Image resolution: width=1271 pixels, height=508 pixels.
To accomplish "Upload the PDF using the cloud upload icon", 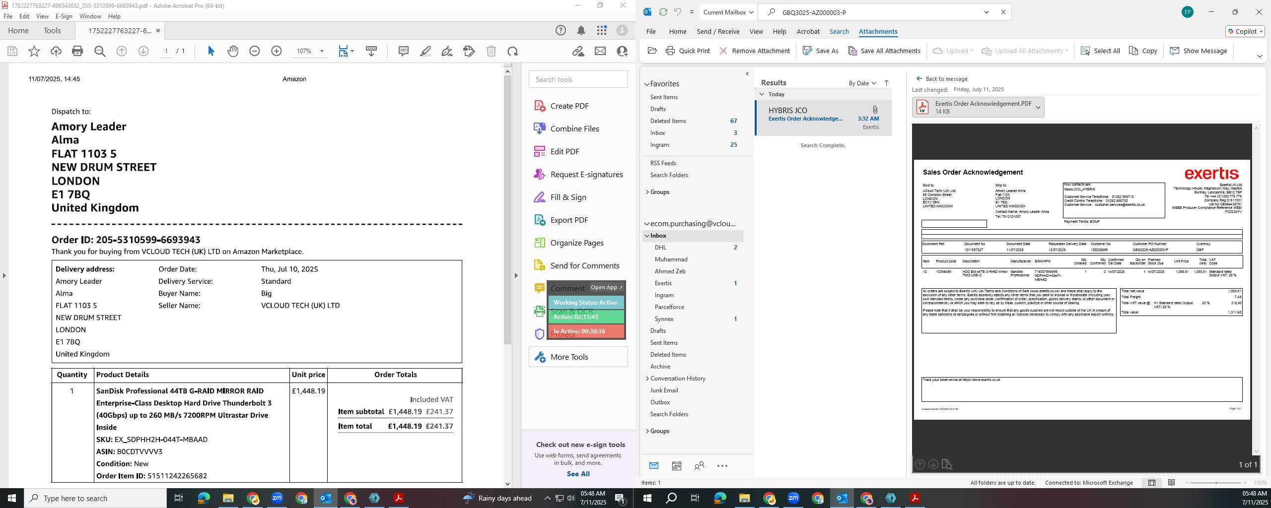I will point(56,51).
